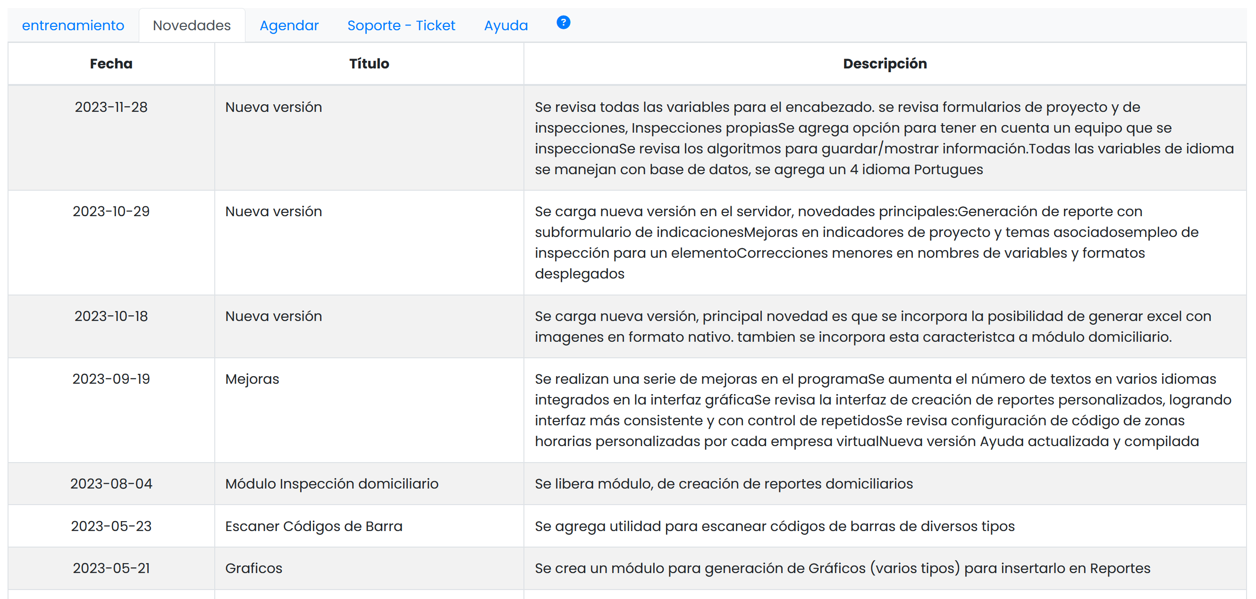1256x599 pixels.
Task: Click the description about reportes domiciliarios
Action: coord(724,484)
